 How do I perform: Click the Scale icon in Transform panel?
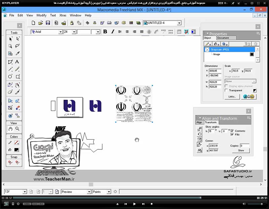199,139
